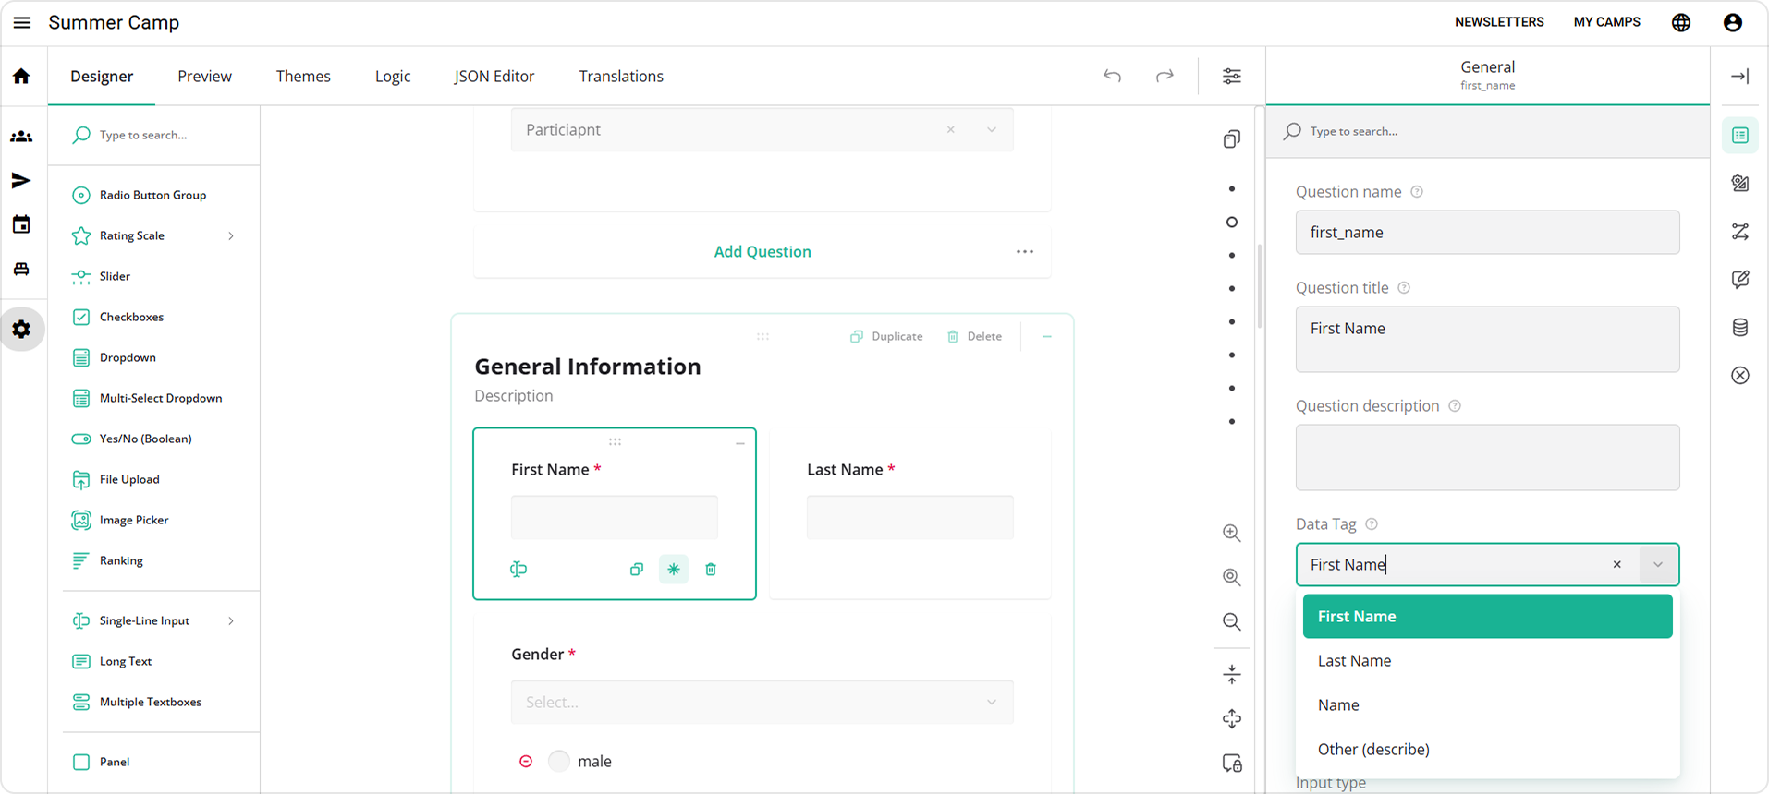Switch to the JSON Editor tab
Viewport: 1769px width, 794px height.
click(494, 77)
